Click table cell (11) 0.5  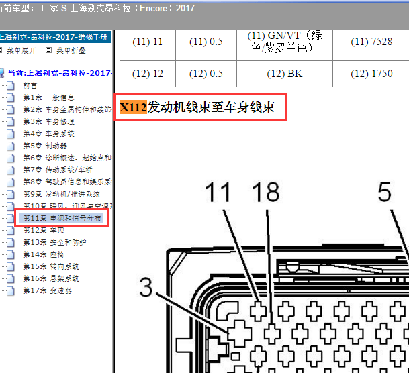tap(206, 42)
